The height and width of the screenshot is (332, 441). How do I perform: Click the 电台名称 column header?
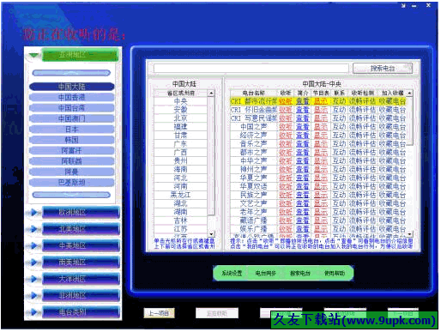(254, 93)
